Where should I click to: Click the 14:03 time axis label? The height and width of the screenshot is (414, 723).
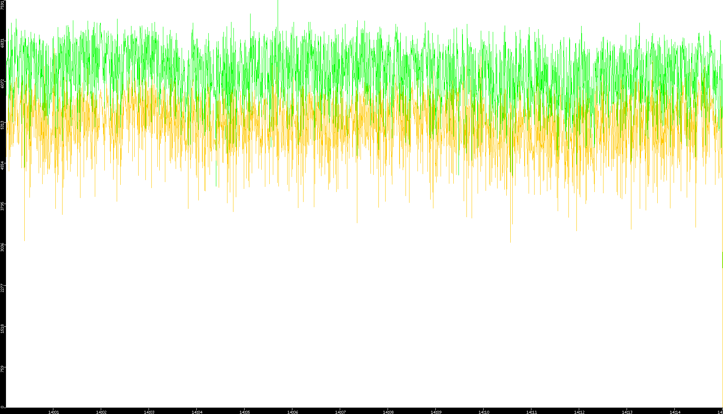tap(149, 412)
